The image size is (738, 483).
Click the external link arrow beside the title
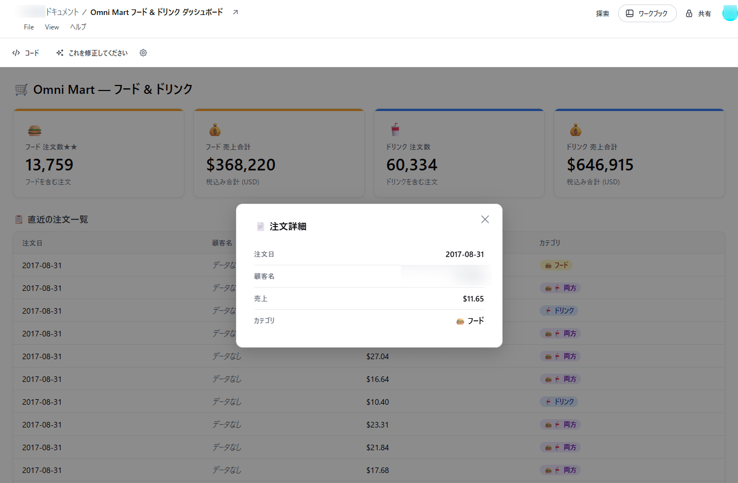click(235, 12)
